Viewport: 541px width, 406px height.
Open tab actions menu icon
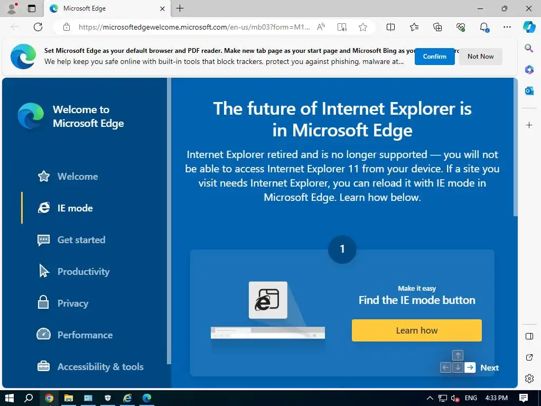click(x=32, y=8)
